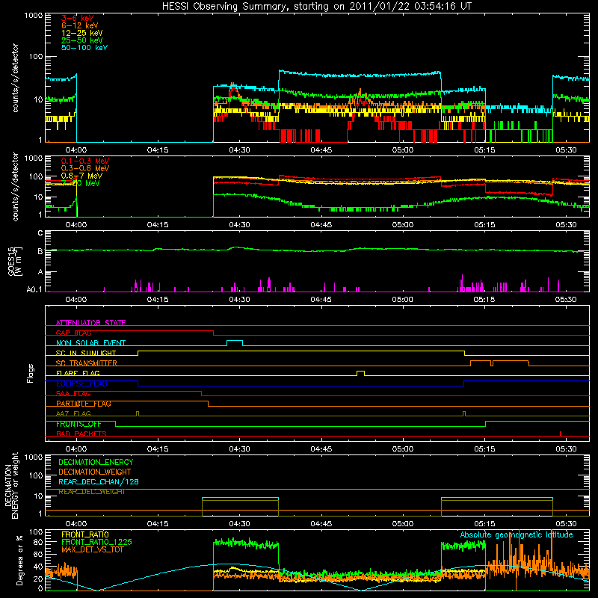Click the yellow 12-25 keV legend entry
The image size is (598, 598).
tap(82, 33)
